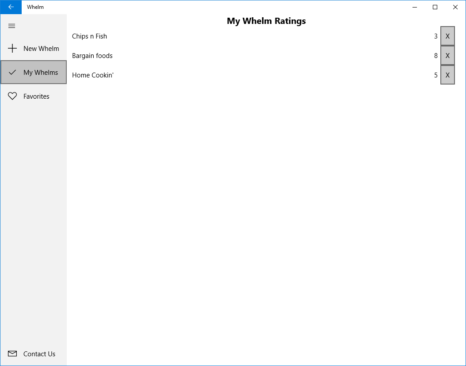Viewport: 466px width, 366px height.
Task: Click the Whelm title in title bar
Action: [35, 7]
